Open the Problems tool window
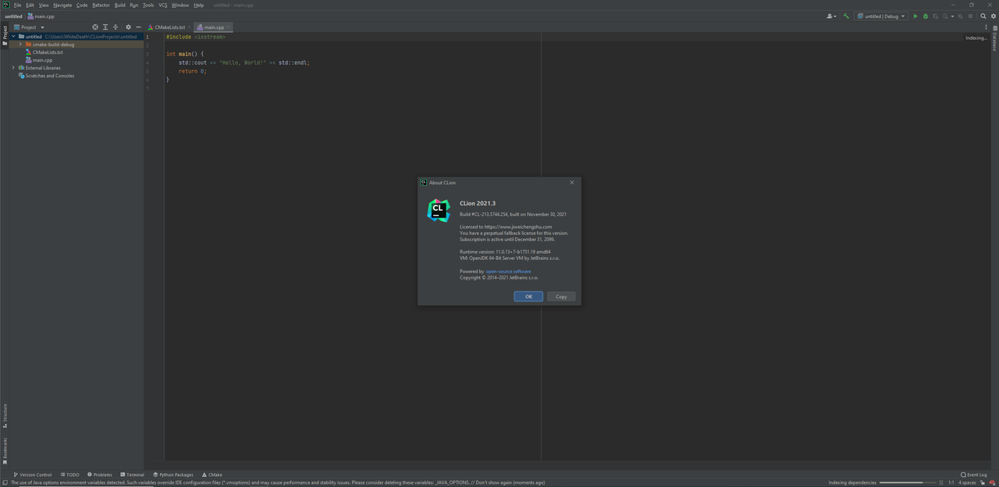The image size is (999, 487). tap(100, 475)
